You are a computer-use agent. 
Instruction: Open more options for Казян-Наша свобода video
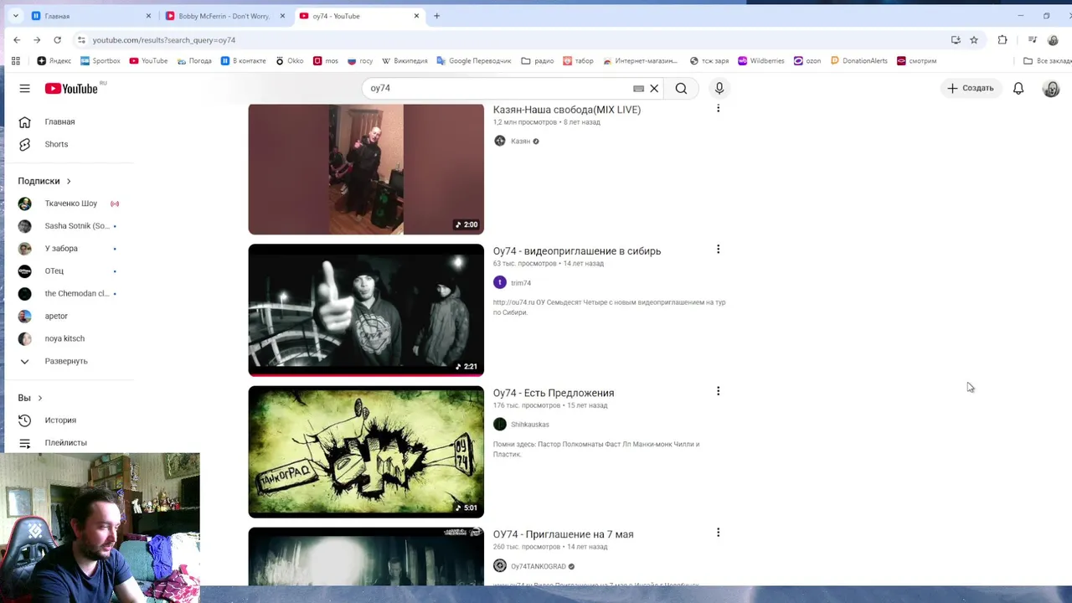pyautogui.click(x=718, y=108)
